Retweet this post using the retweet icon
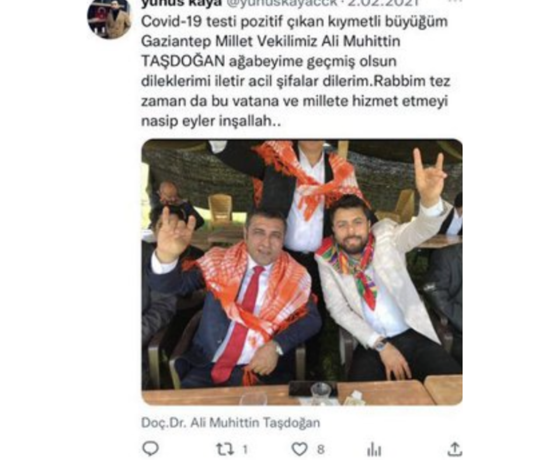The height and width of the screenshot is (460, 549). 224,449
